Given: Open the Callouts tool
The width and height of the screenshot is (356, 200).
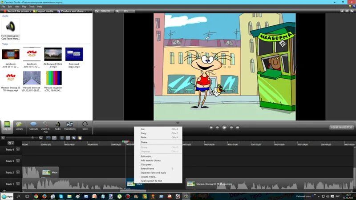Looking at the screenshot, I should pyautogui.click(x=33, y=126).
